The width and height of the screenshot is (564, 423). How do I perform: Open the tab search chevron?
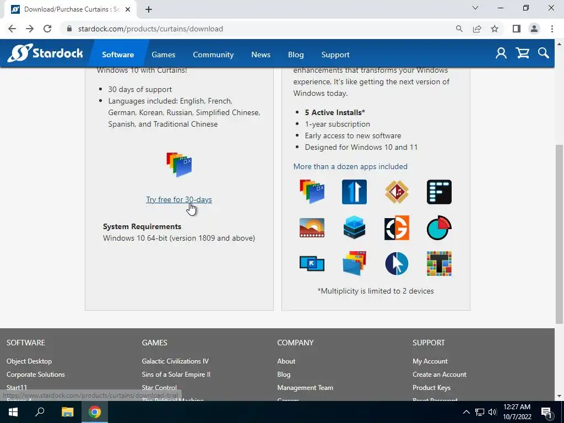point(475,8)
